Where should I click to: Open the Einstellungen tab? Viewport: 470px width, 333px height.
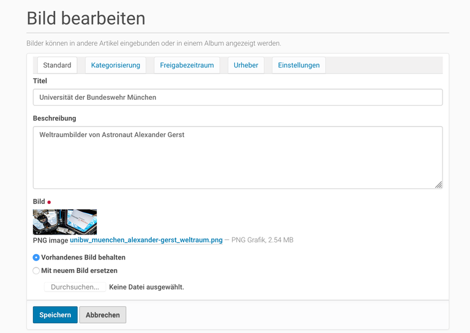click(299, 65)
